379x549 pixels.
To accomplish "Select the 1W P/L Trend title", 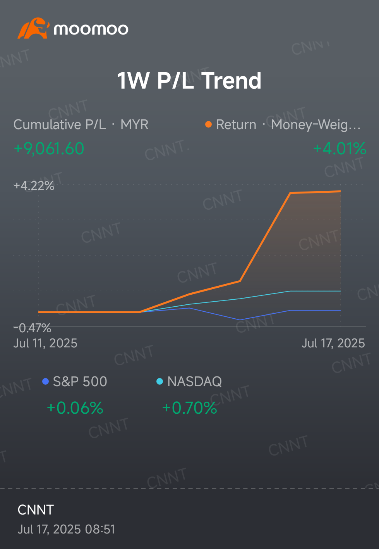I will pos(189,80).
